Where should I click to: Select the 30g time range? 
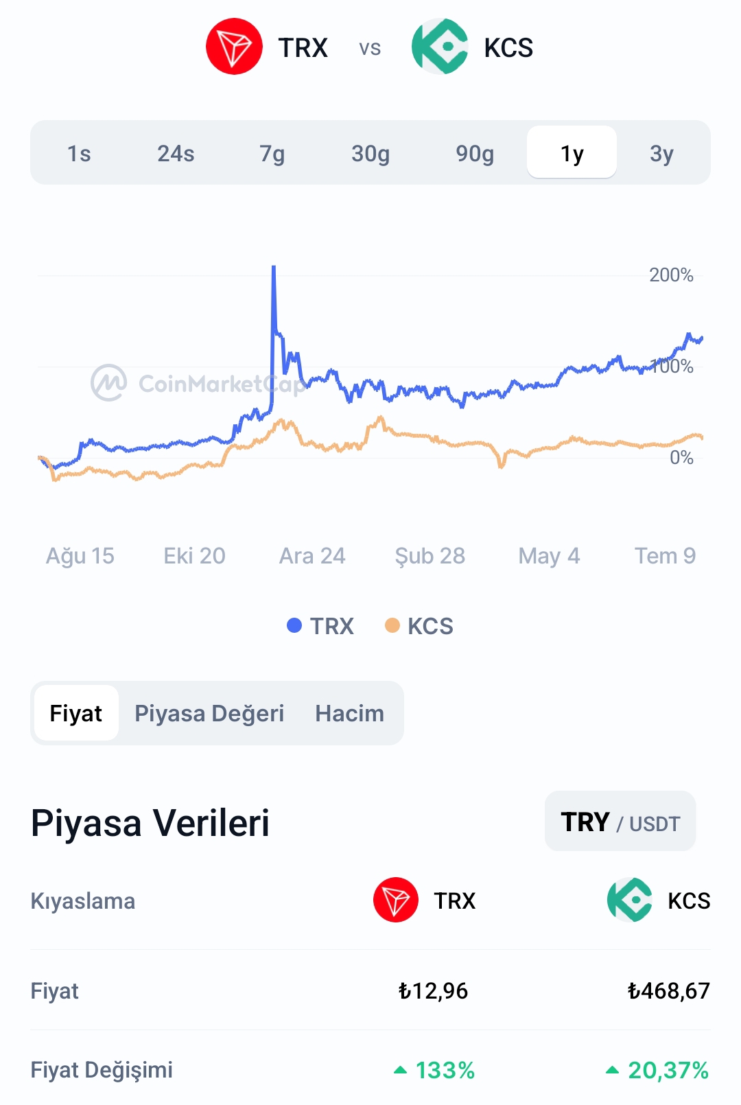tap(370, 153)
